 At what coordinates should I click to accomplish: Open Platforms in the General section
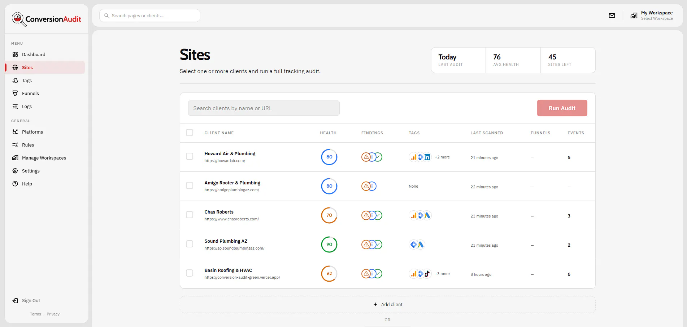(x=45, y=132)
